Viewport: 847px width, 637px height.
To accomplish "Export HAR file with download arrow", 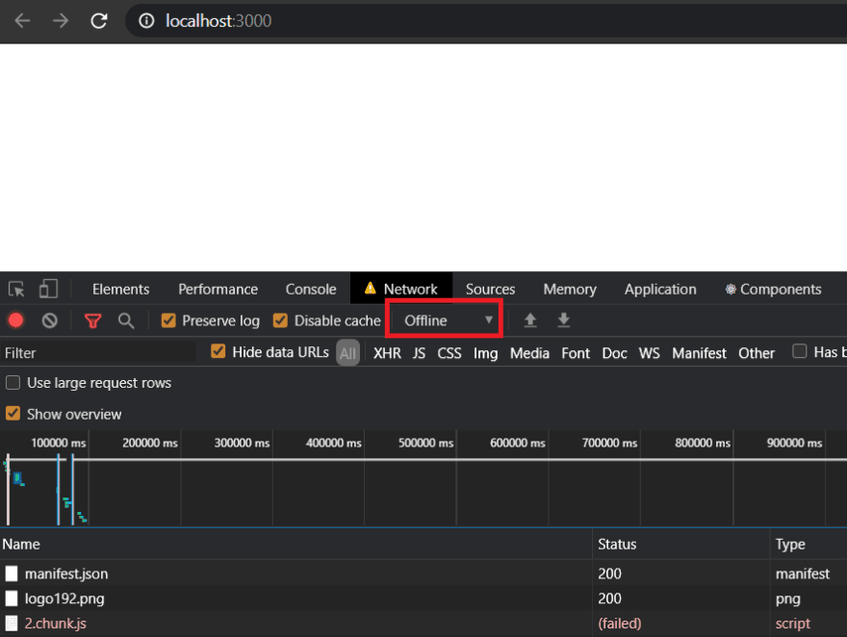I will pos(563,320).
